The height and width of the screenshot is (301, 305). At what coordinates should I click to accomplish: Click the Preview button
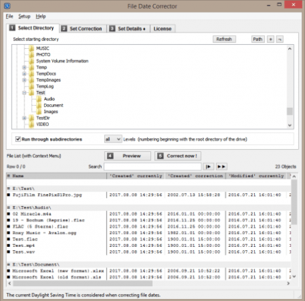(127, 156)
